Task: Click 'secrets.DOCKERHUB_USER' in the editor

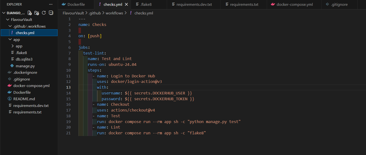Action: (160, 93)
